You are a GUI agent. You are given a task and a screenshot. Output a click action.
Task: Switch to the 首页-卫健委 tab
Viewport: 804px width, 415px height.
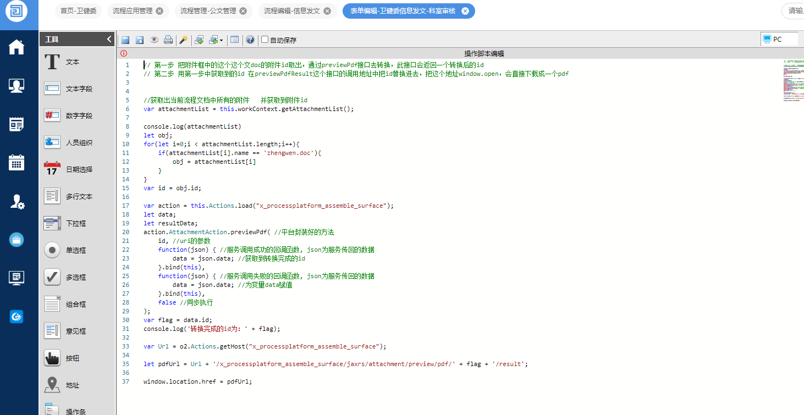(x=78, y=11)
